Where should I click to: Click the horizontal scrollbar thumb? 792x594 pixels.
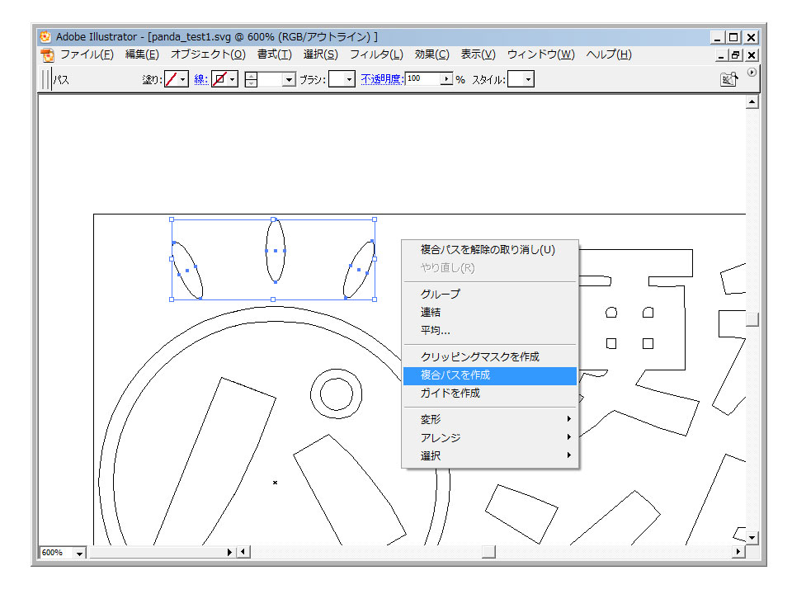click(x=488, y=552)
